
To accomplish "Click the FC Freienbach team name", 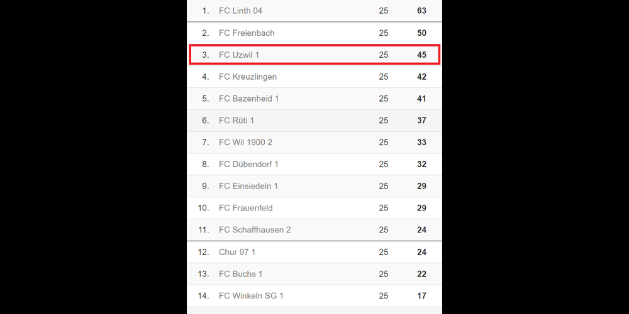I will [x=247, y=33].
